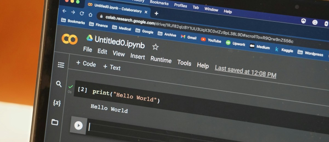Screen dimensions: 329x142
Task: Rename the Untitled0.ipynb notebook title
Action: point(120,42)
